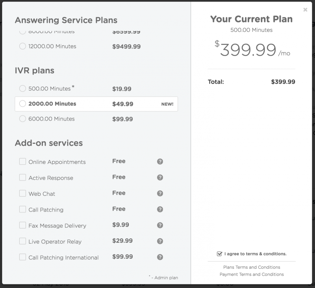Click Live Operator Relay help icon
Image resolution: width=315 pixels, height=288 pixels.
[160, 241]
